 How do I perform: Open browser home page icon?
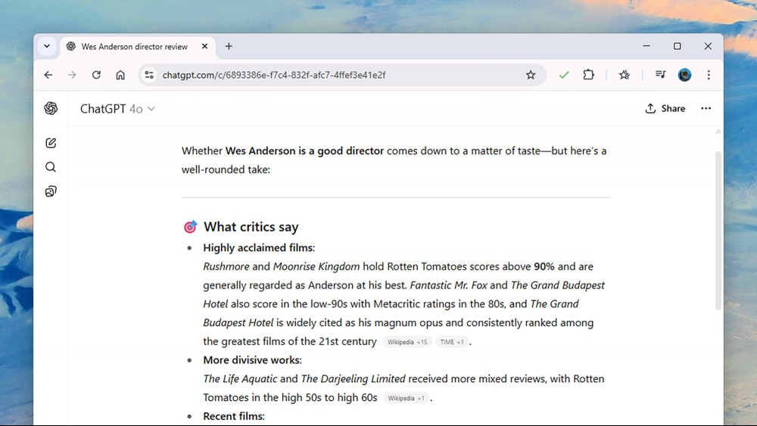(x=120, y=75)
